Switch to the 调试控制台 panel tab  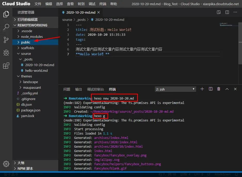click(x=95, y=89)
